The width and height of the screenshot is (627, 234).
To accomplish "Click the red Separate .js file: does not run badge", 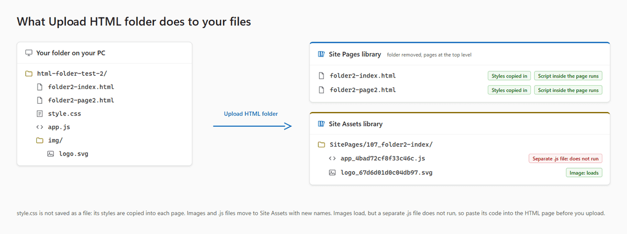I will click(565, 159).
